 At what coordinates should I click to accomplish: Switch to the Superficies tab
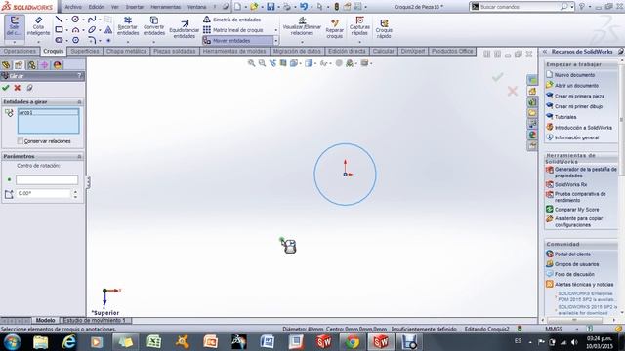[x=85, y=51]
